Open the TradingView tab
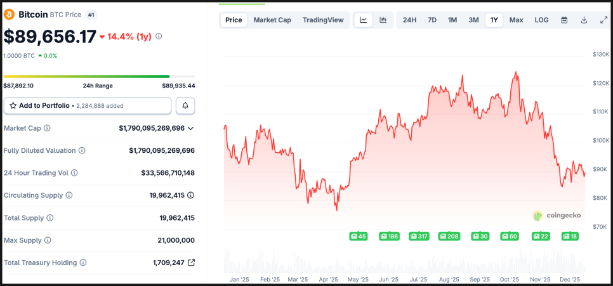This screenshot has width=613, height=286. (x=323, y=20)
